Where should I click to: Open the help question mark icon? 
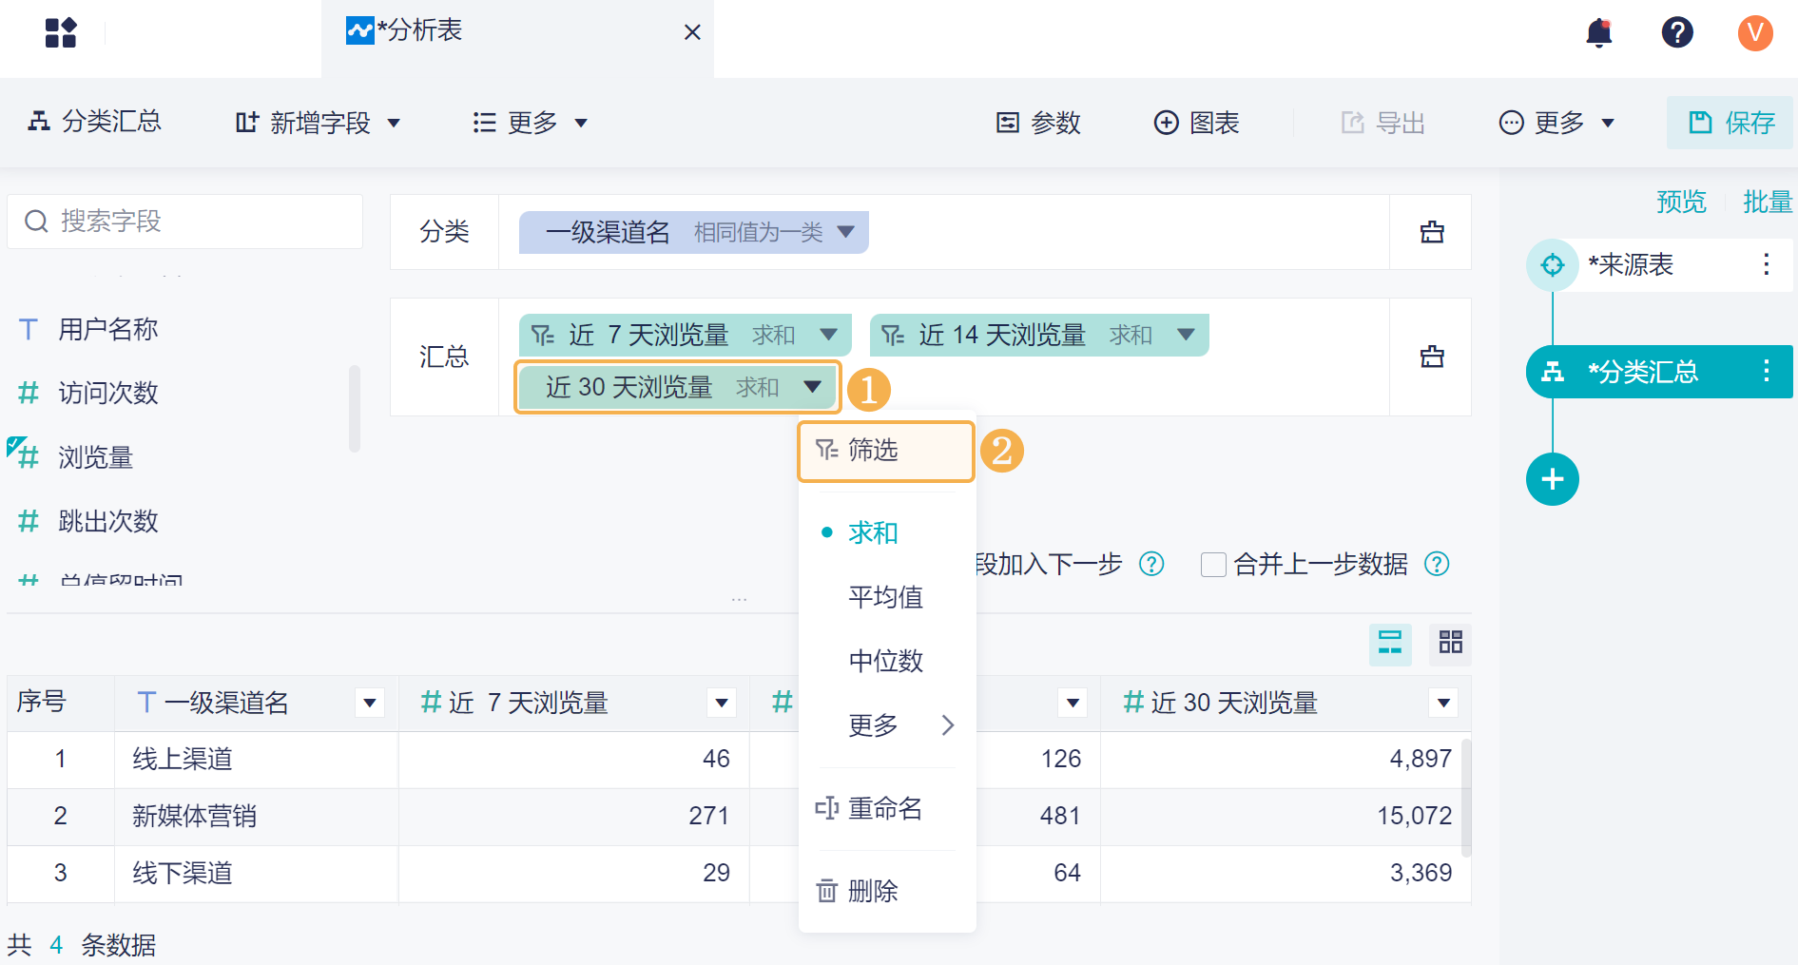pyautogui.click(x=1676, y=33)
